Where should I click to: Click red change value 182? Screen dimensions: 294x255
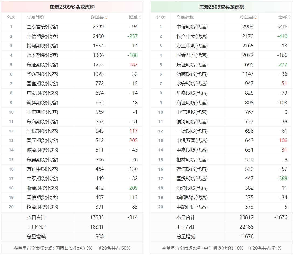(x=133, y=64)
